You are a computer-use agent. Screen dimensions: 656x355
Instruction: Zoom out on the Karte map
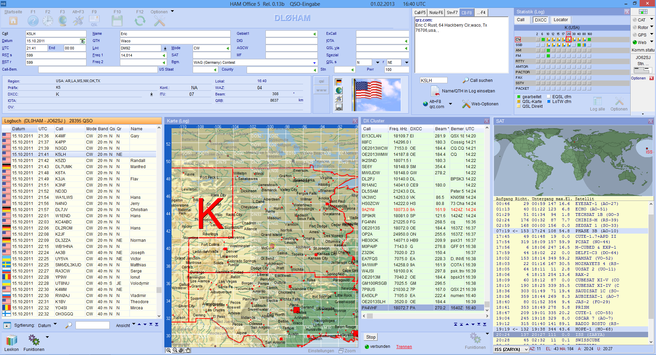(x=175, y=350)
